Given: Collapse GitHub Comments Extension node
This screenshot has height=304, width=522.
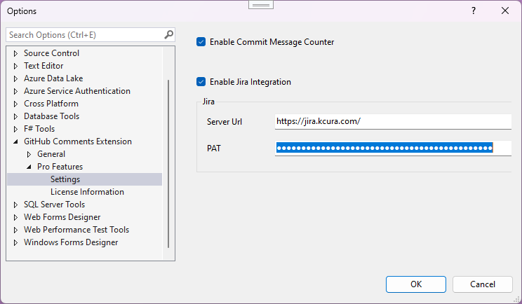Looking at the screenshot, I should 15,141.
